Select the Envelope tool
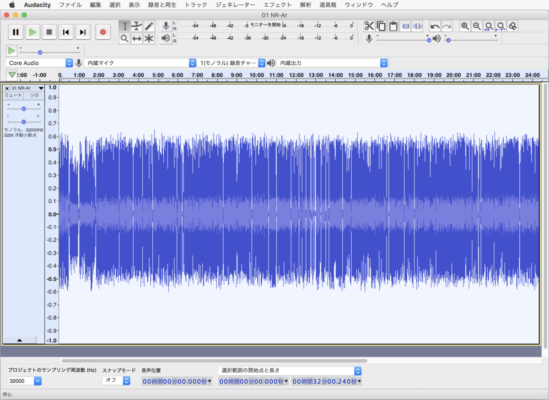This screenshot has height=400, width=549. tap(136, 26)
